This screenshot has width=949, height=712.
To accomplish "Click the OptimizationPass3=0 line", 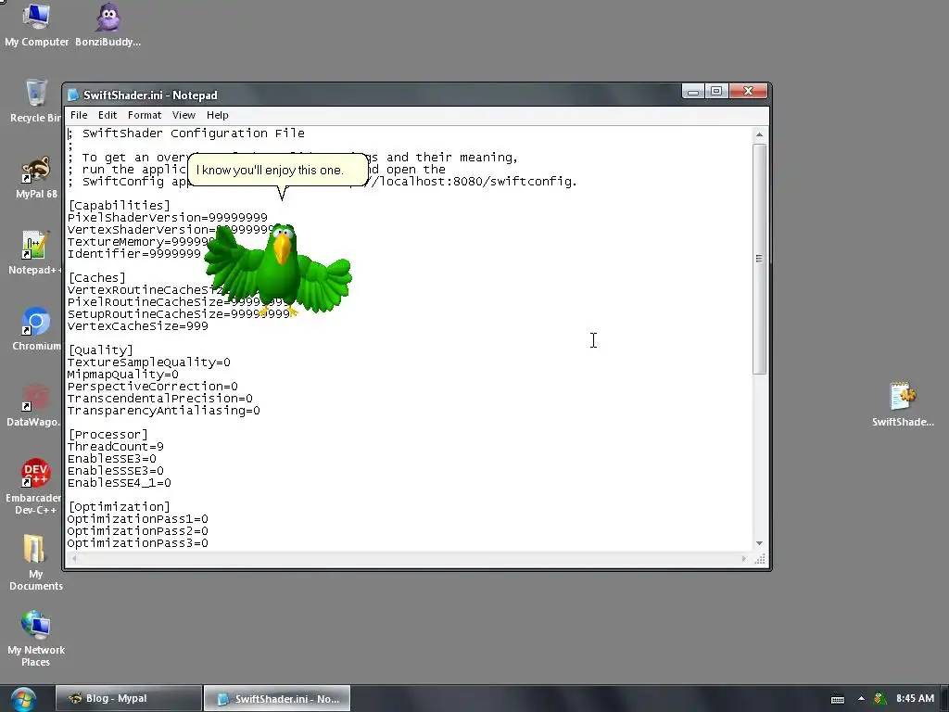I will pos(137,543).
